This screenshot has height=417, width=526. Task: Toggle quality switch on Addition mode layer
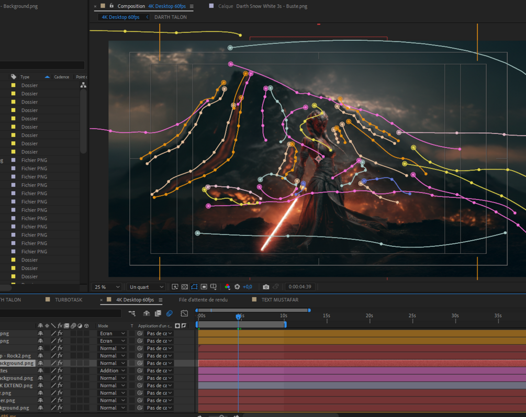[53, 371]
